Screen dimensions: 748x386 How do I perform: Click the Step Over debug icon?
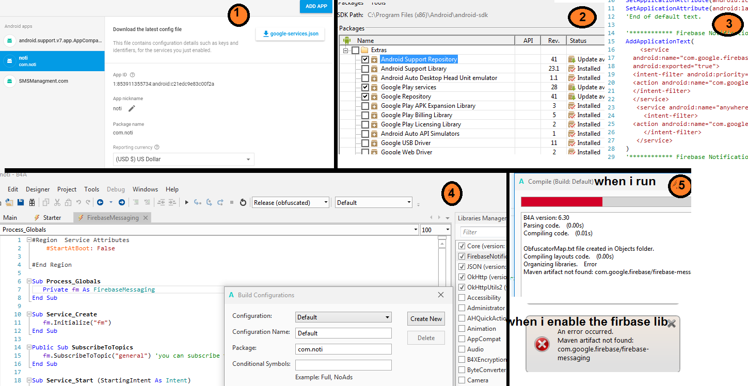(x=209, y=202)
